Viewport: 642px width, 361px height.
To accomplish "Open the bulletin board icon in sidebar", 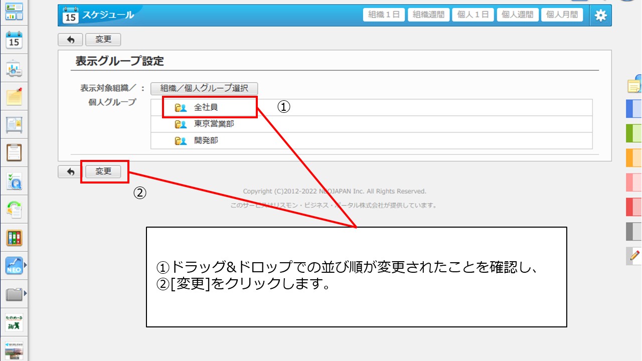I will tap(14, 124).
